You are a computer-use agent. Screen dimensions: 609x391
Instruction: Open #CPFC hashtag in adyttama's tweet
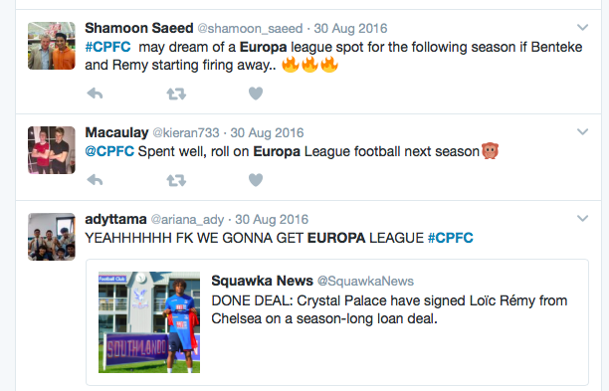tap(451, 238)
